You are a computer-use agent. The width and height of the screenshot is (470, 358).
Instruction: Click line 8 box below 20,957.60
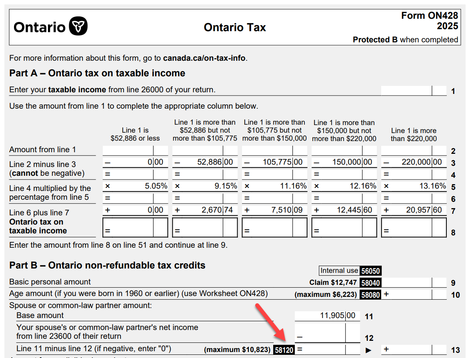point(414,227)
